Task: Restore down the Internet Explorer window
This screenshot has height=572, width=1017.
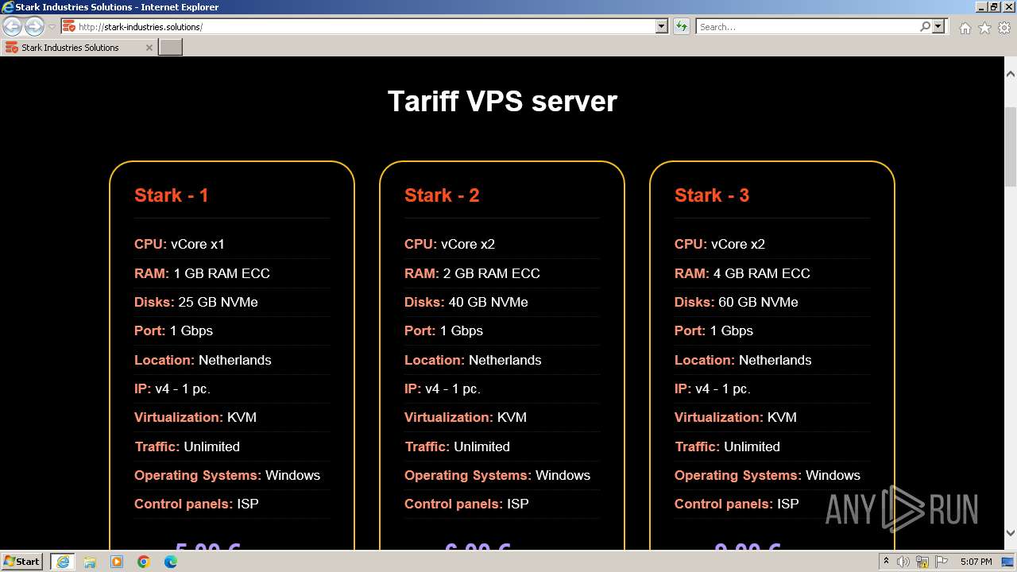Action: [994, 6]
